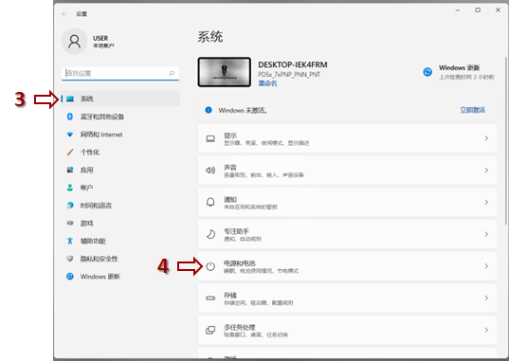Screen dimensions: 509x361
Task: Click the activation info icon
Action: point(209,110)
